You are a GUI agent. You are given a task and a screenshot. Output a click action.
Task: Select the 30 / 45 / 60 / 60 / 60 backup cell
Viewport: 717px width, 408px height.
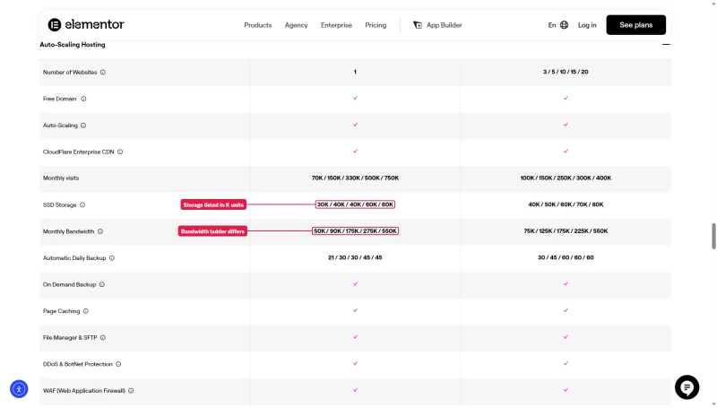tap(566, 257)
